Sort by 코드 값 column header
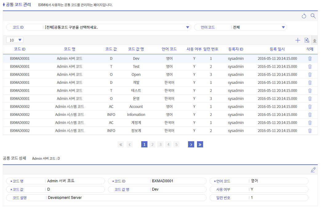The image size is (321, 210). (x=111, y=49)
